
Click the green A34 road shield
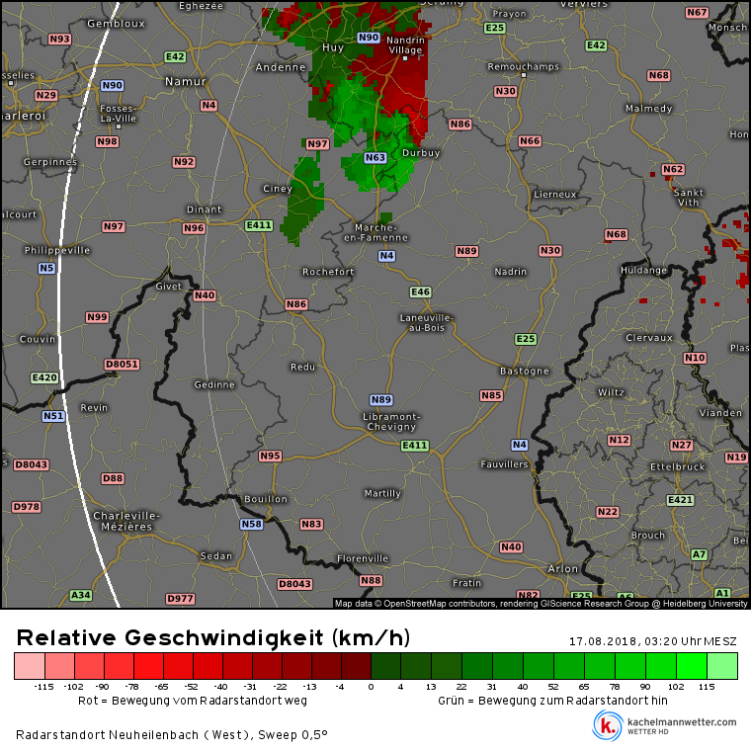[x=80, y=595]
